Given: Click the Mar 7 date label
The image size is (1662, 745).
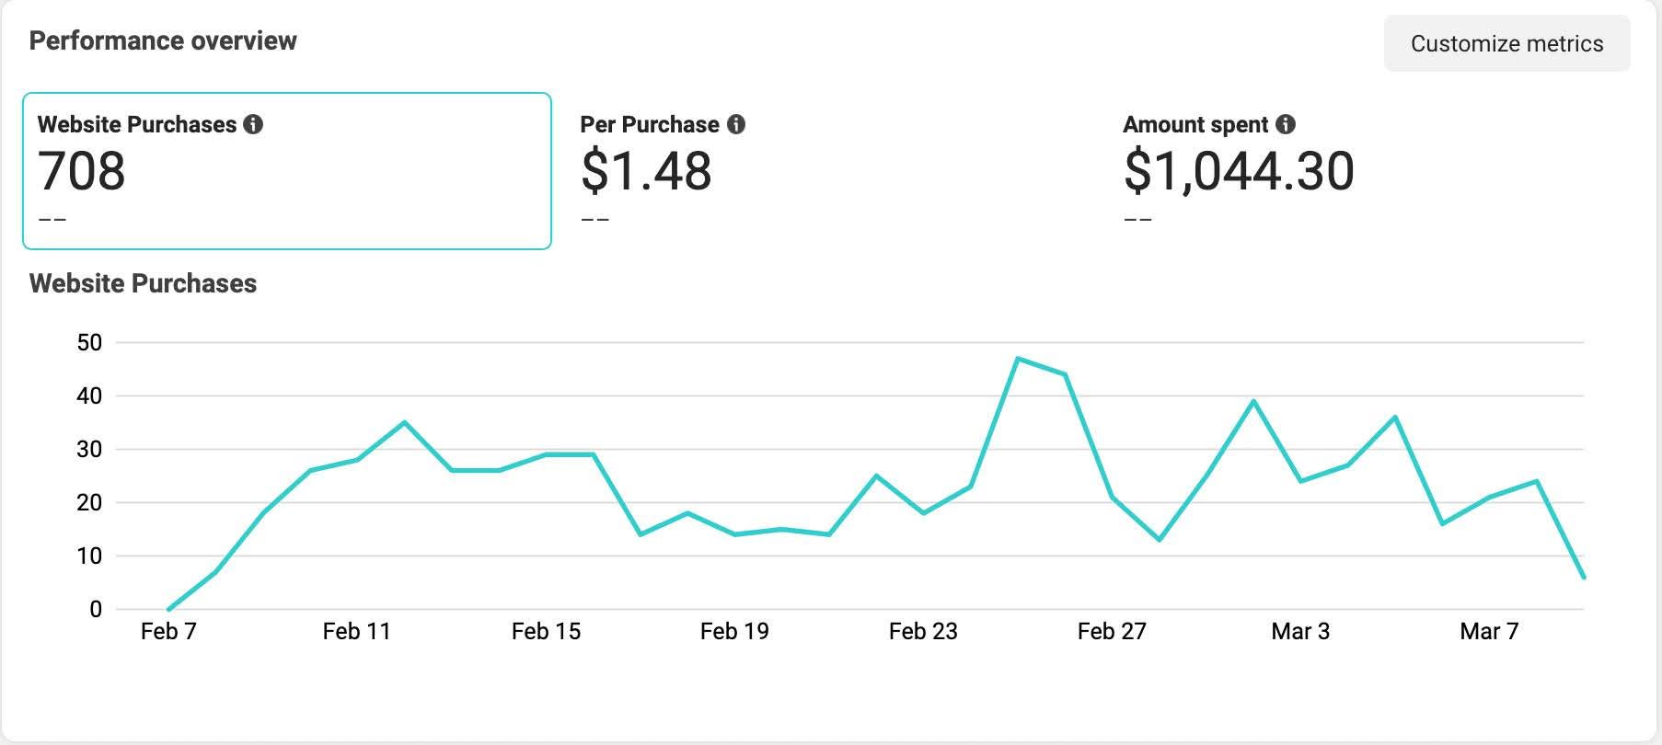Looking at the screenshot, I should (1489, 631).
